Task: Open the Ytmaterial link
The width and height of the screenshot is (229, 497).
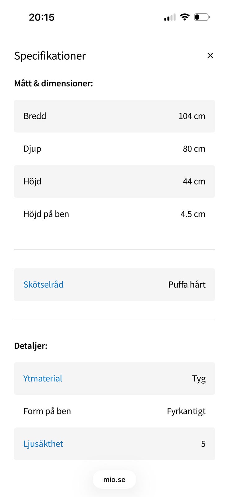Action: [x=43, y=378]
